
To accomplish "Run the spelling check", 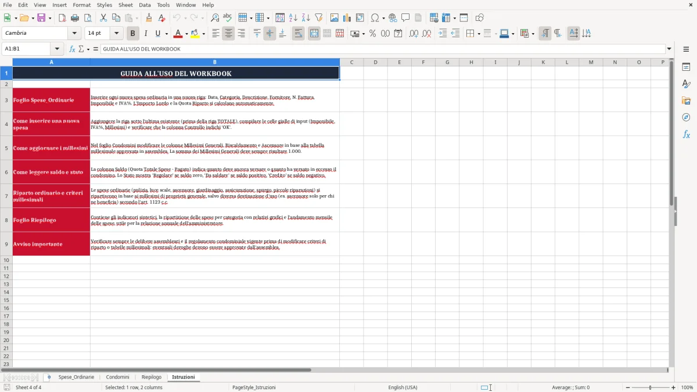I will [228, 18].
